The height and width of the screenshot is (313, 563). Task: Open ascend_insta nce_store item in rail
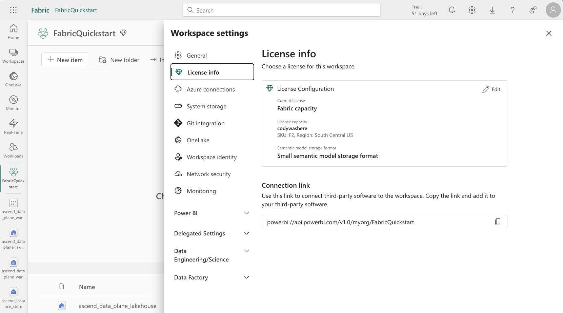[14, 298]
